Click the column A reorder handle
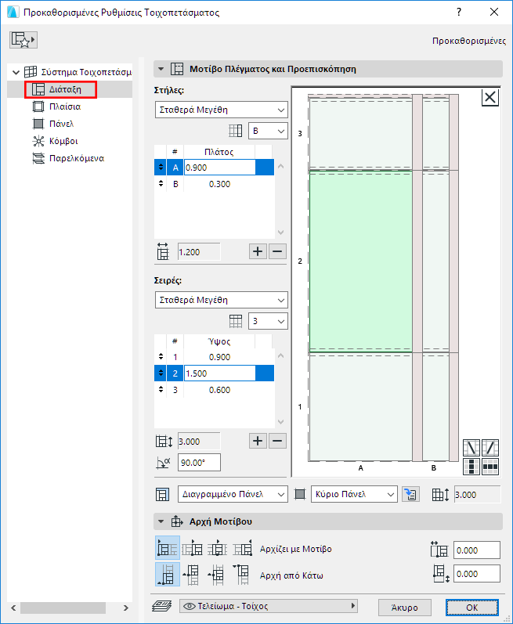Screen dimensions: 513x624 tap(161, 167)
